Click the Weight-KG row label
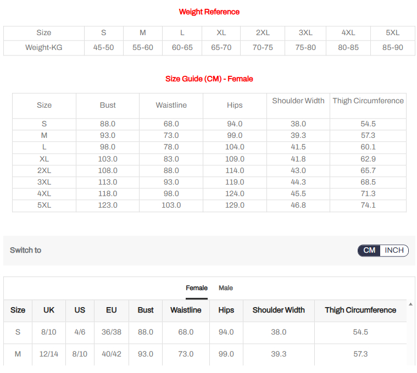The image size is (417, 373). pos(44,48)
